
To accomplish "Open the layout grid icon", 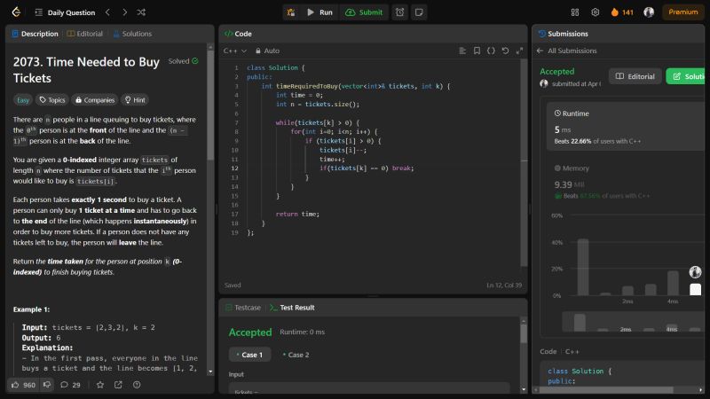I will (x=575, y=12).
